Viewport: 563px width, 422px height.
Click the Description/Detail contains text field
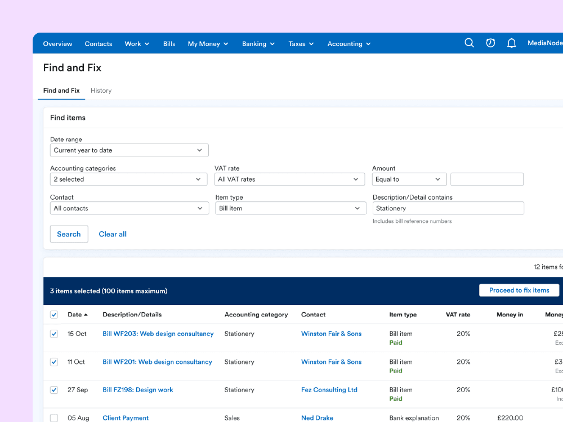(448, 208)
